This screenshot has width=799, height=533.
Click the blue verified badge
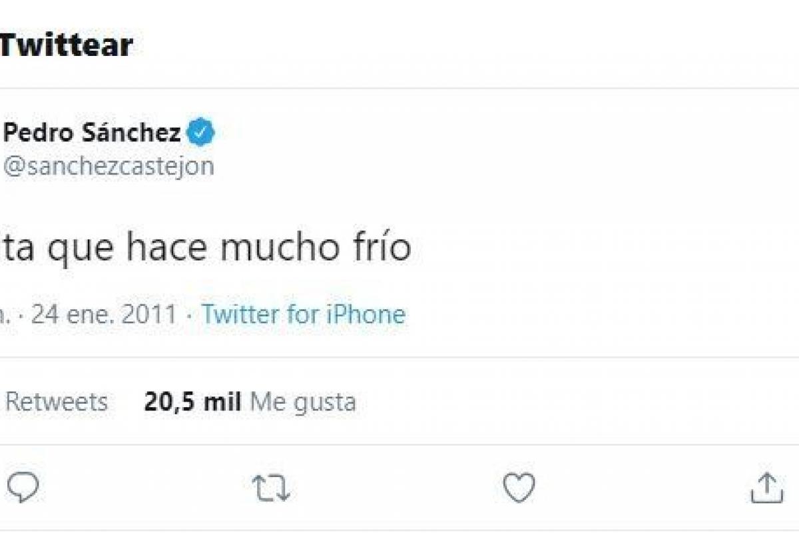pyautogui.click(x=200, y=133)
